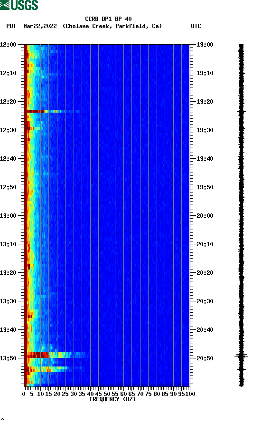Click the '12:10' PDT time label
The height and width of the screenshot is (424, 262).
tap(8, 73)
